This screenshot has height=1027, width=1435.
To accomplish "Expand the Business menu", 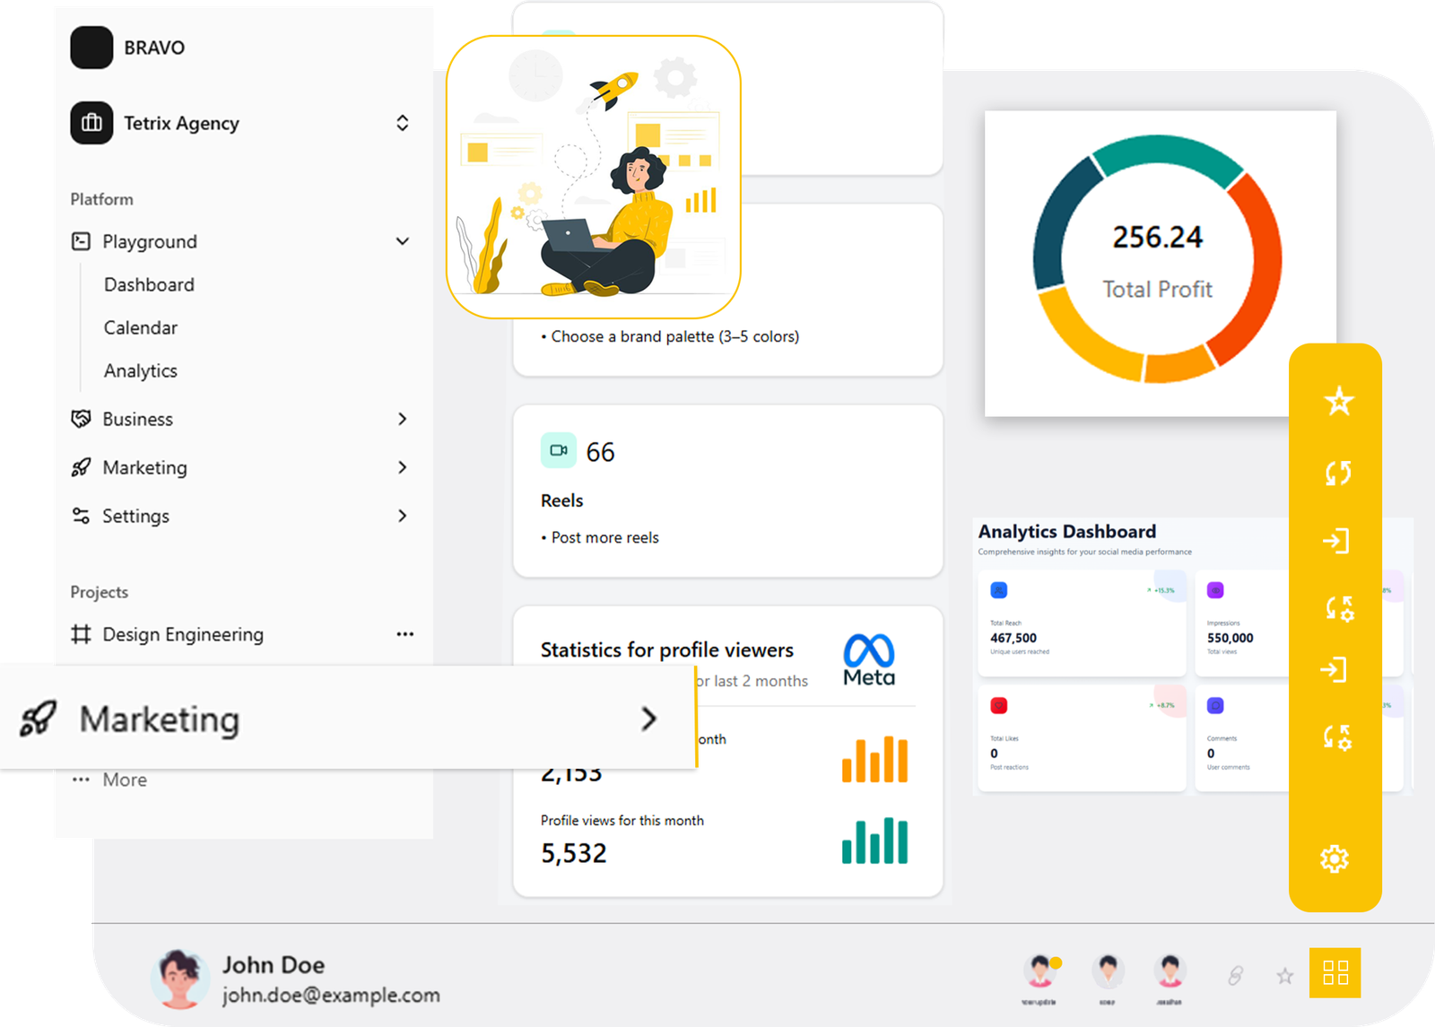I will (x=402, y=419).
